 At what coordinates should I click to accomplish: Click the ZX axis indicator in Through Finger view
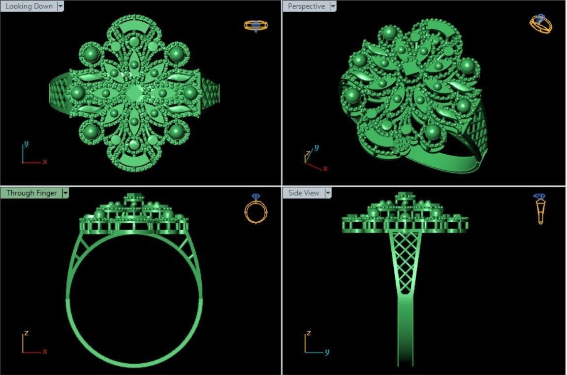(x=34, y=342)
